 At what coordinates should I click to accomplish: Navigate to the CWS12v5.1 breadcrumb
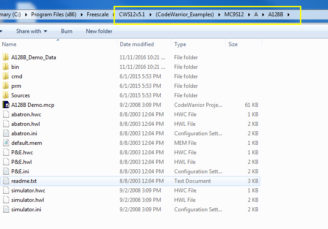coord(132,14)
